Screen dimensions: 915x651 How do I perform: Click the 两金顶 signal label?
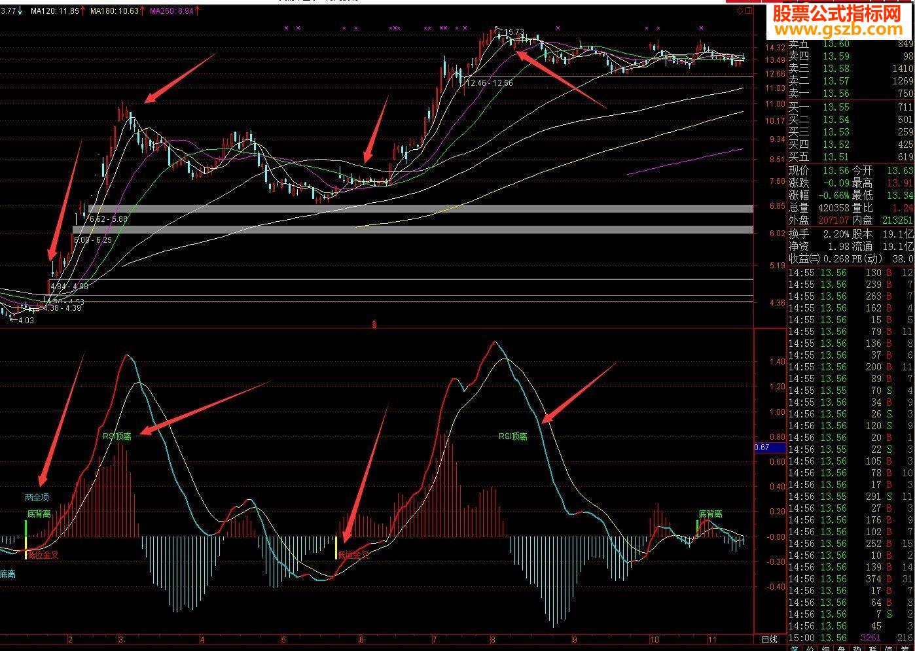37,497
